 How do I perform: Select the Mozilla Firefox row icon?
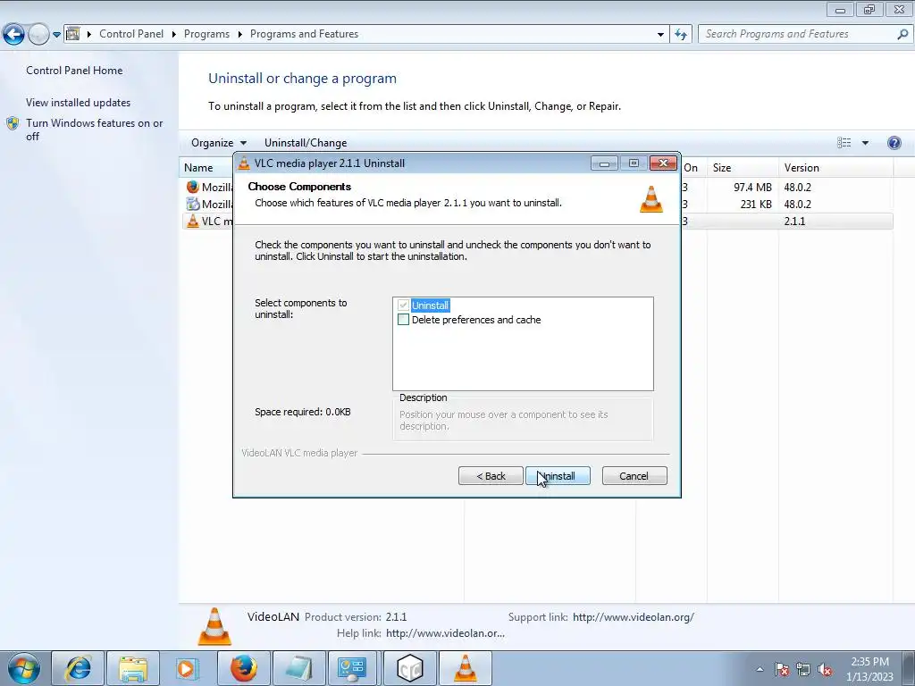[193, 188]
